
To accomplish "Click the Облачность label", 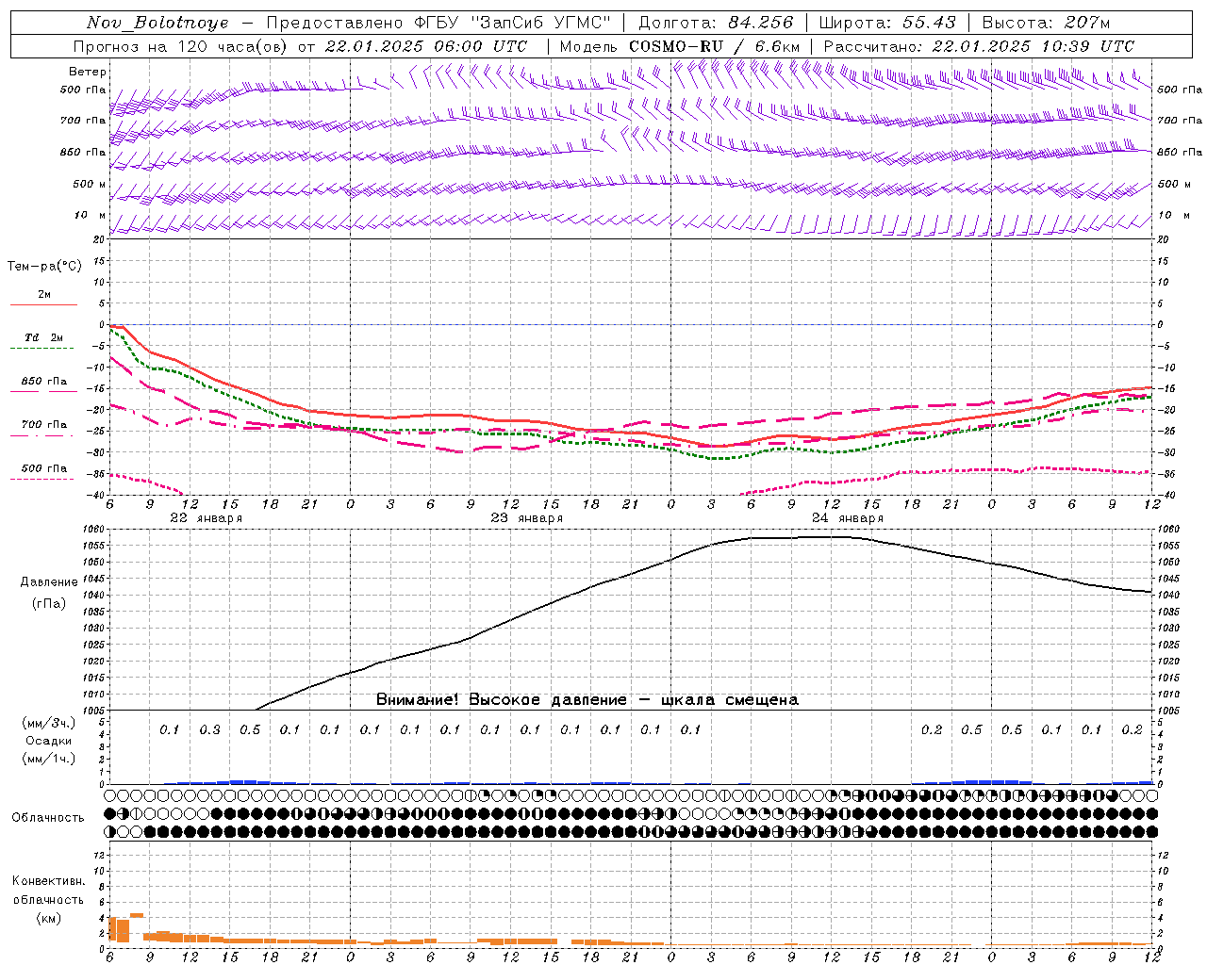I will pyautogui.click(x=48, y=818).
